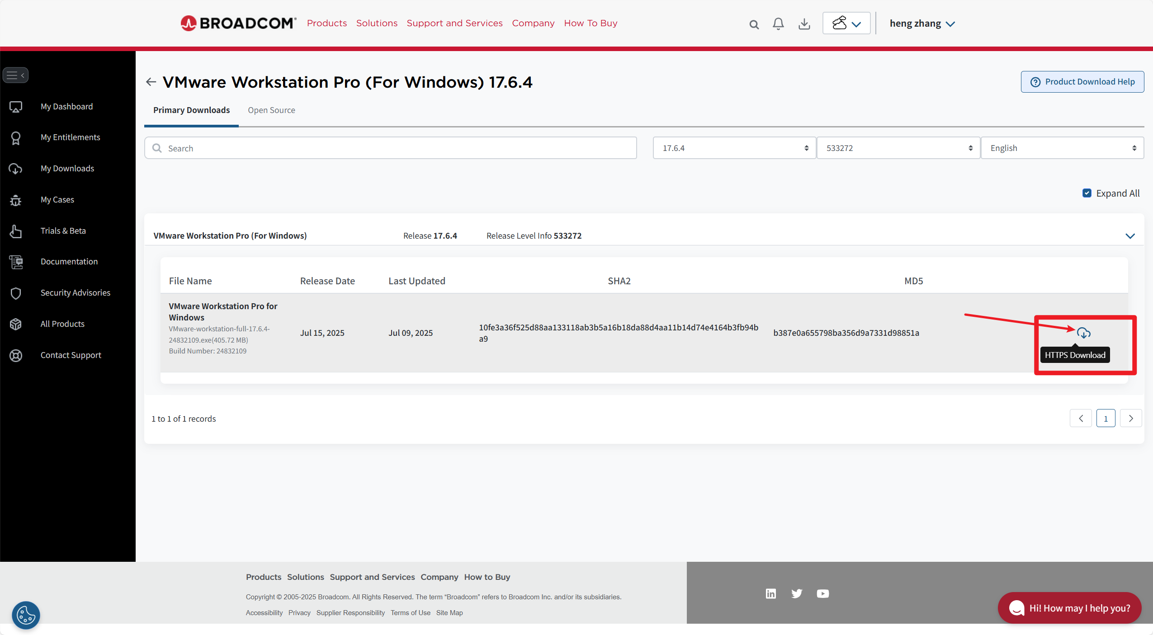Click the SHA2 column header

pyautogui.click(x=619, y=281)
